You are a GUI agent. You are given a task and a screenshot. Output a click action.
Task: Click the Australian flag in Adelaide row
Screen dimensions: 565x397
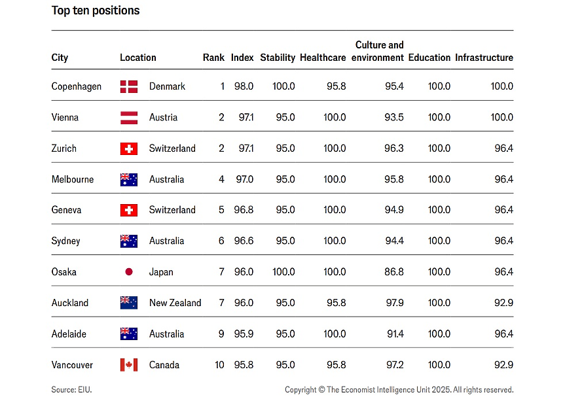pos(128,334)
